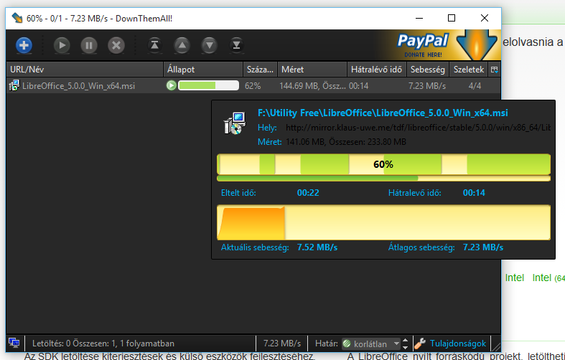Move the selected download to top

tap(154, 45)
